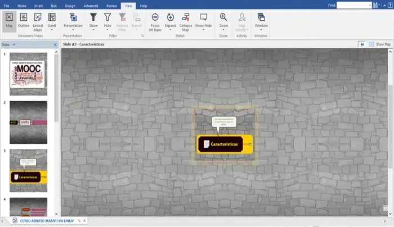Screen dimensions: 394x227
Task: Close the Slides panel
Action: point(55,44)
